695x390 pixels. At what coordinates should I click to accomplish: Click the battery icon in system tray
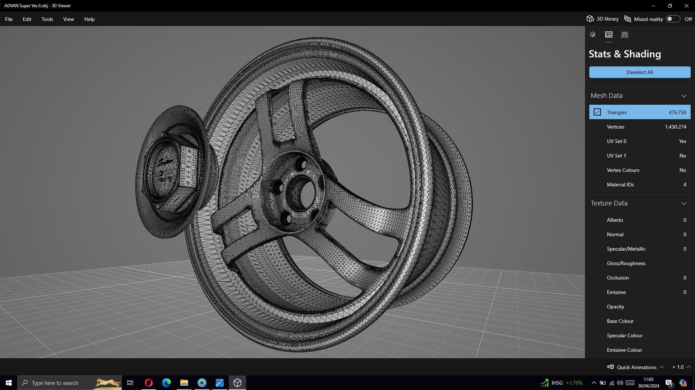point(603,383)
